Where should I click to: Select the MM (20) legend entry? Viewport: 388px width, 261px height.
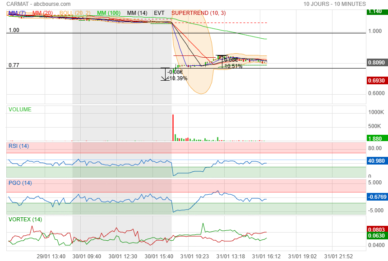point(42,13)
